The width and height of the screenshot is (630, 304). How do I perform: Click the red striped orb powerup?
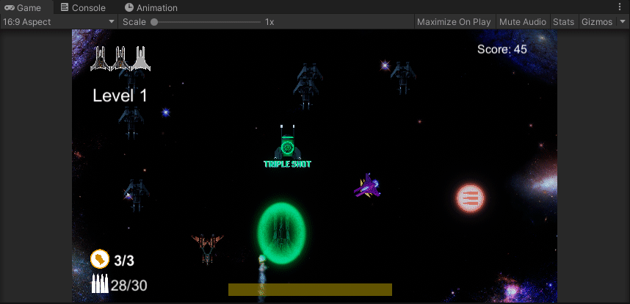[471, 198]
